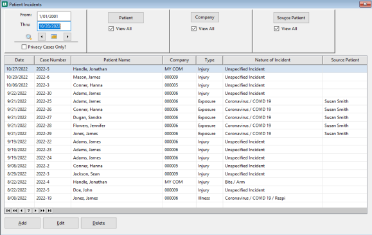Sort by Patient Name column header
This screenshot has height=235, width=372.
[x=117, y=60]
